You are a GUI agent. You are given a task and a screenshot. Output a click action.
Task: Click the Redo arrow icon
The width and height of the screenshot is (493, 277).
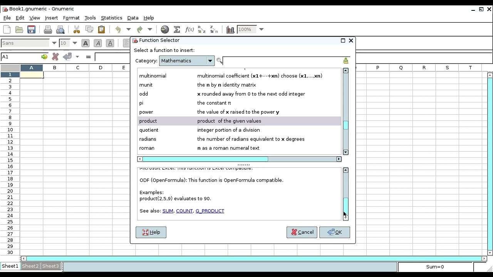coord(140,29)
